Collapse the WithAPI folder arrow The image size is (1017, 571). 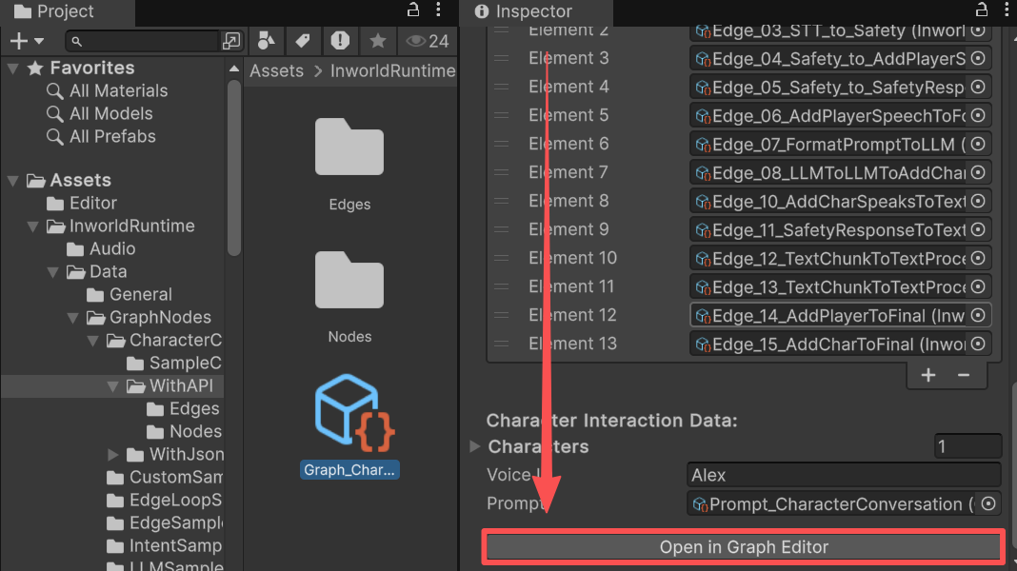point(113,386)
